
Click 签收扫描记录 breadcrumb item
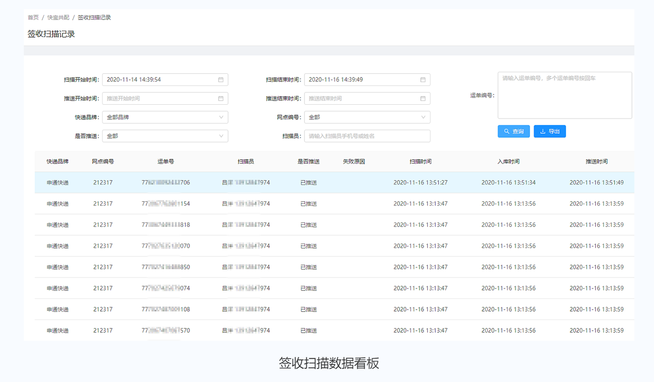coord(94,18)
